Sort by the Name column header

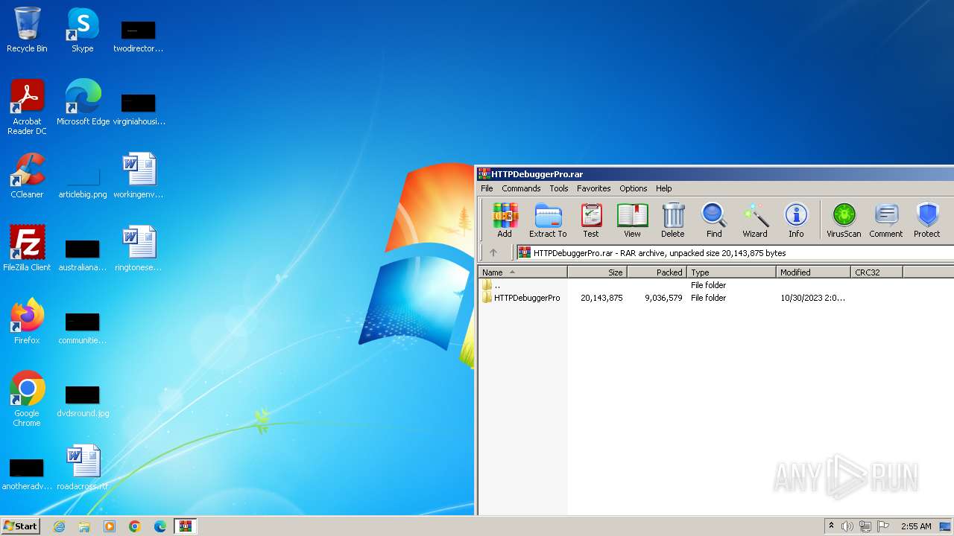522,272
